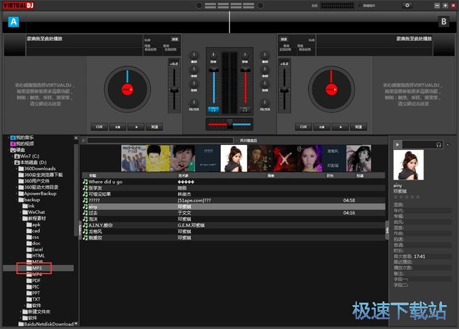This screenshot has width=459, height=329.
Task: Toggle deck B 对速 sync button
Action: 358,127
